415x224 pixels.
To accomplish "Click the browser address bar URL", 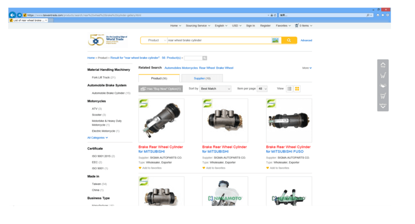I will (x=147, y=16).
